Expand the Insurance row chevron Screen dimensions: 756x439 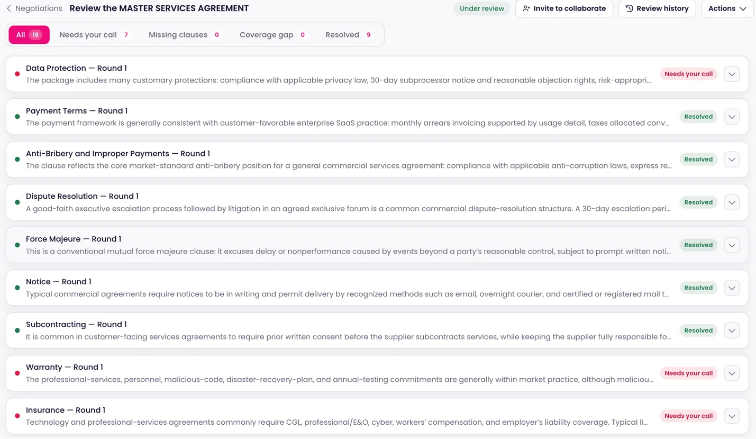pyautogui.click(x=732, y=416)
